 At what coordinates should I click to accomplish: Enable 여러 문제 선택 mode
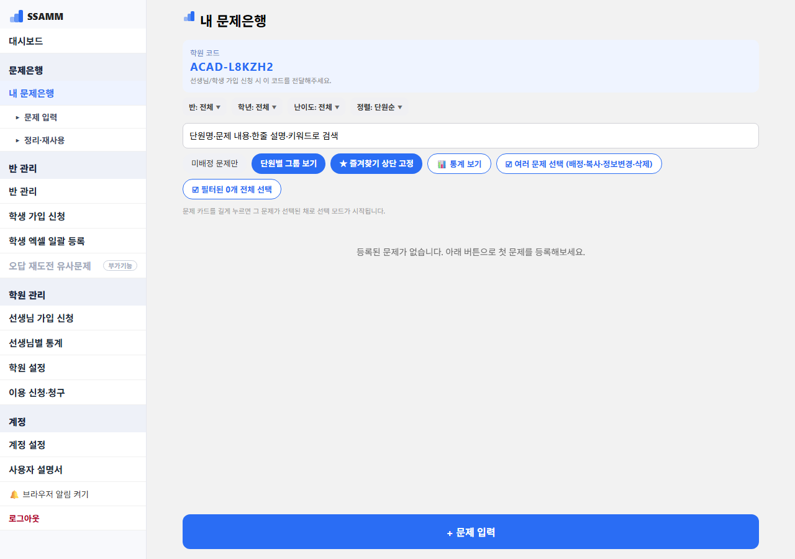pos(579,163)
